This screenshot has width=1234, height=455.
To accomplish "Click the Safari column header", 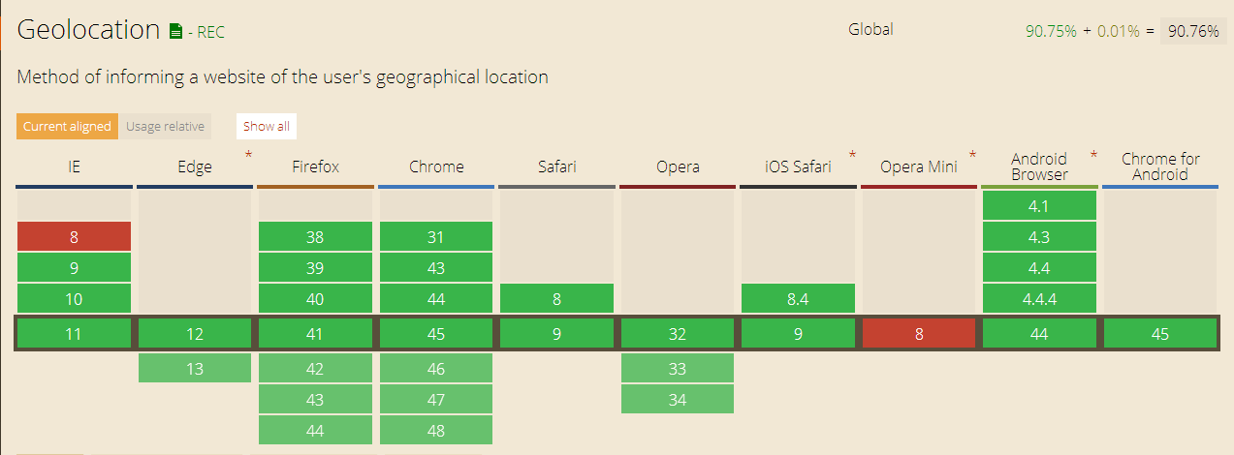I will [x=556, y=167].
